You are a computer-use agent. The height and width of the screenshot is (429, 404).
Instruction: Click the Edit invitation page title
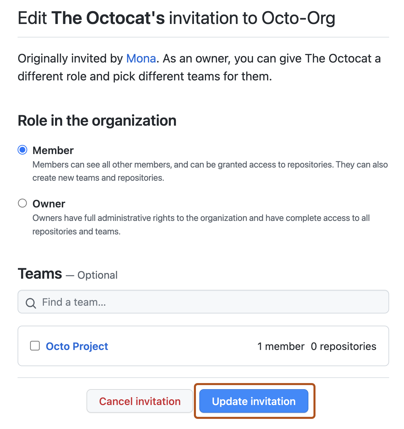point(176,18)
